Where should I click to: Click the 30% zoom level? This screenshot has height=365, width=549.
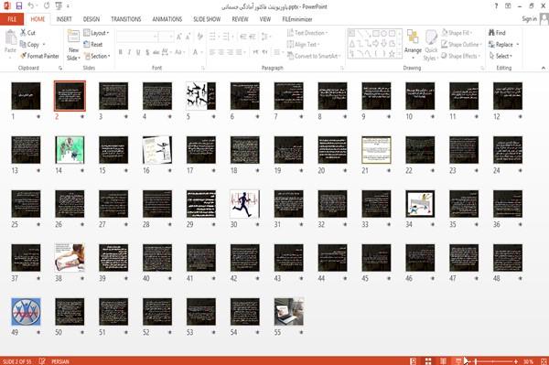[528, 361]
